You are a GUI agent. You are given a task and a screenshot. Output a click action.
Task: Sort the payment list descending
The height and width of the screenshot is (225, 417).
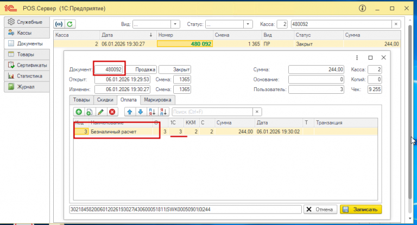click(x=163, y=112)
